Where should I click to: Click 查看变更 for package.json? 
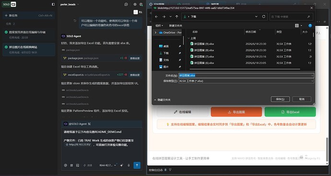135,58
